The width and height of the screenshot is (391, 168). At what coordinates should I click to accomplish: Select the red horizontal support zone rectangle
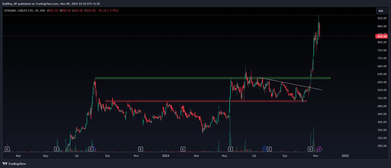click(x=206, y=101)
